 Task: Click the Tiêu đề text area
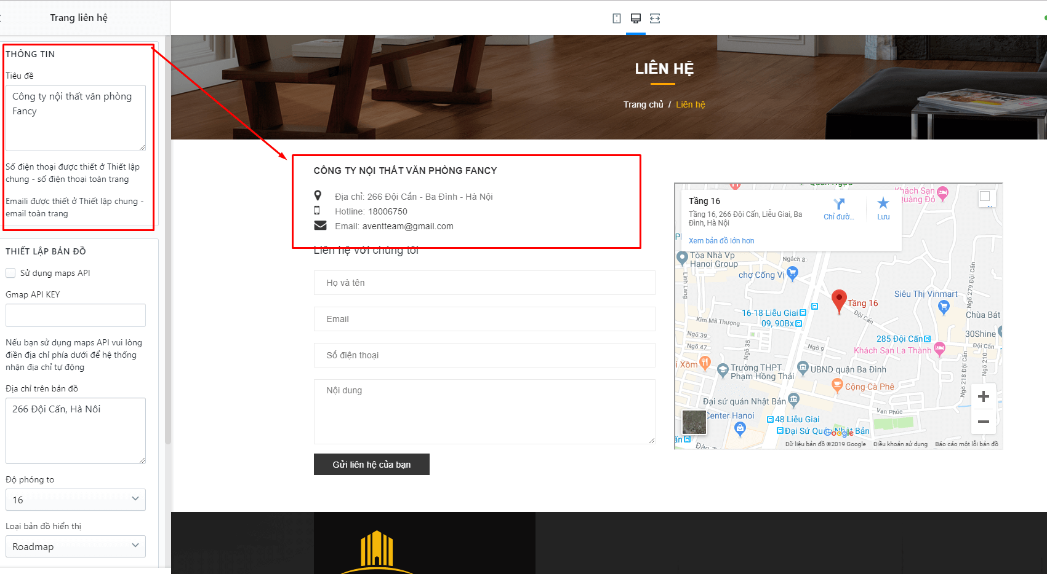[x=76, y=118]
